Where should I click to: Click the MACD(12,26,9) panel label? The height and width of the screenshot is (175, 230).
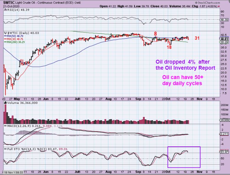[x=19, y=126]
